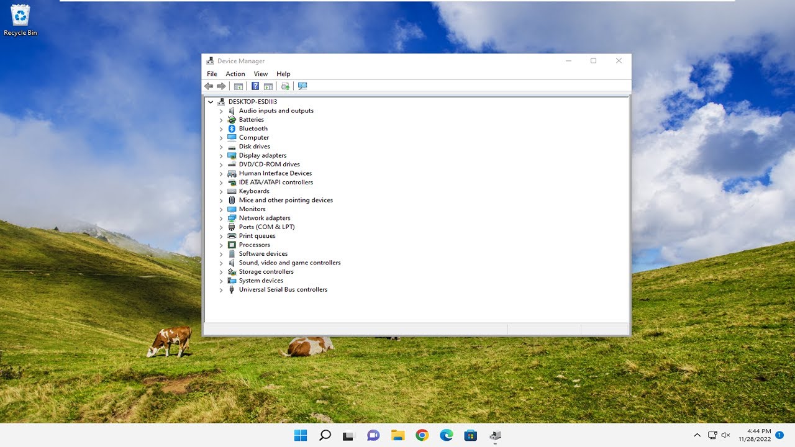Click the Forward arrow in Device Manager toolbar
795x447 pixels.
(x=221, y=86)
